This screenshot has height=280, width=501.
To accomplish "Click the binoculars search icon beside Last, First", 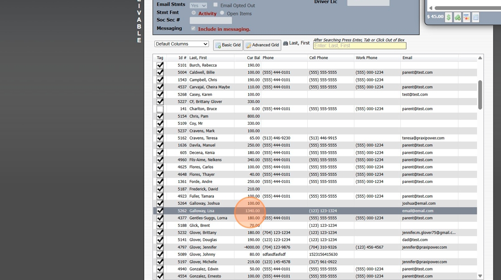I will (x=285, y=43).
